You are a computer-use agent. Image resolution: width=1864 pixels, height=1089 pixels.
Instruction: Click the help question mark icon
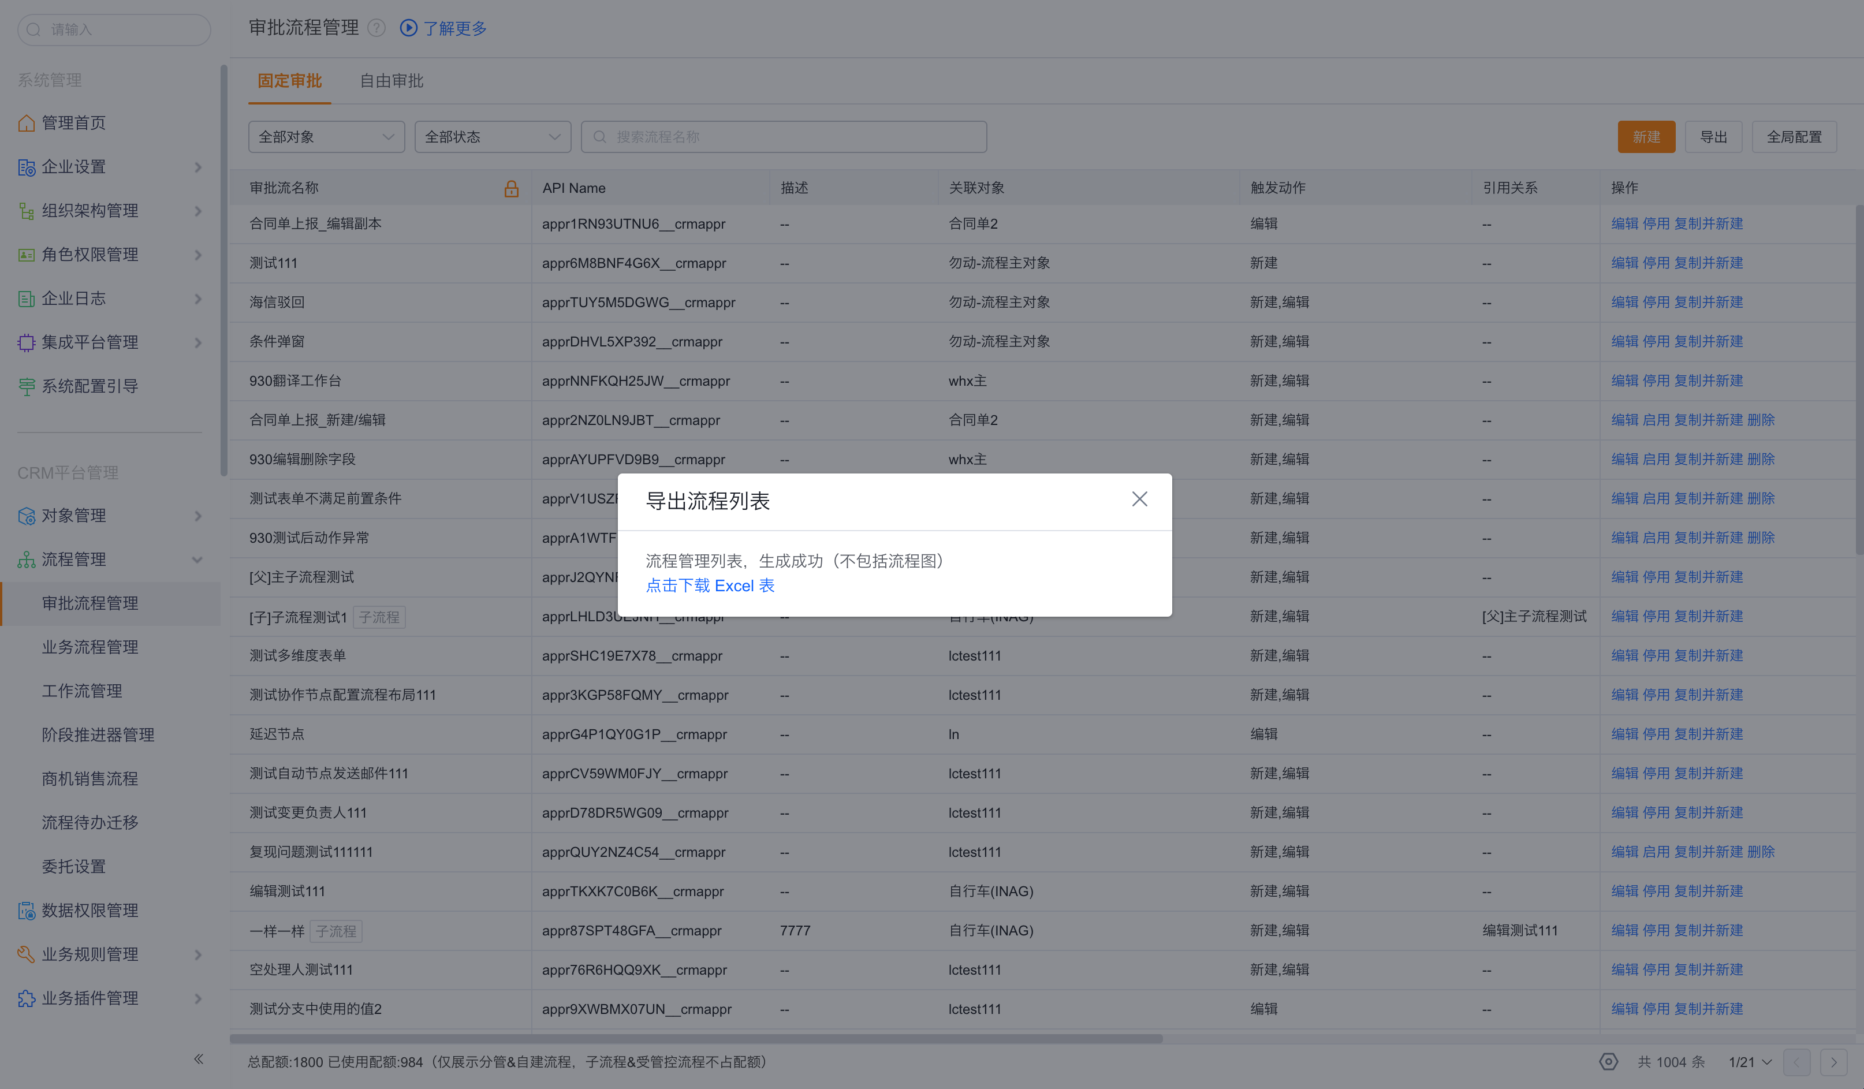coord(376,28)
